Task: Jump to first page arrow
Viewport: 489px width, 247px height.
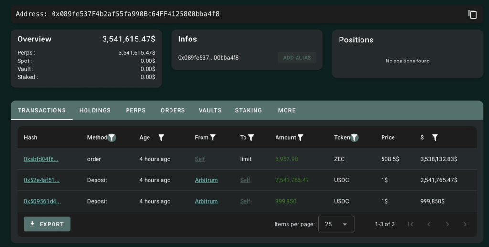Action: click(410, 224)
